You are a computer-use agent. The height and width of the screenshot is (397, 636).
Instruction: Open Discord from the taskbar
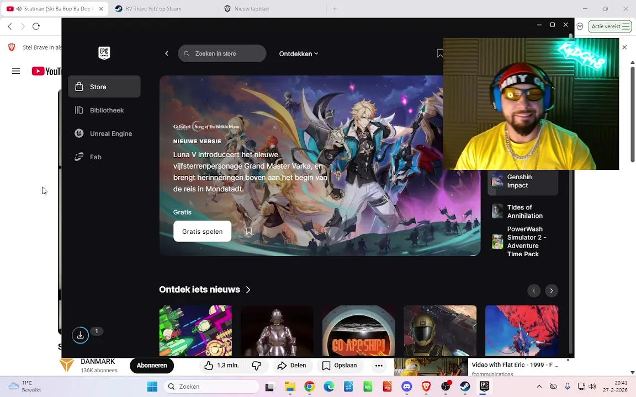click(407, 387)
